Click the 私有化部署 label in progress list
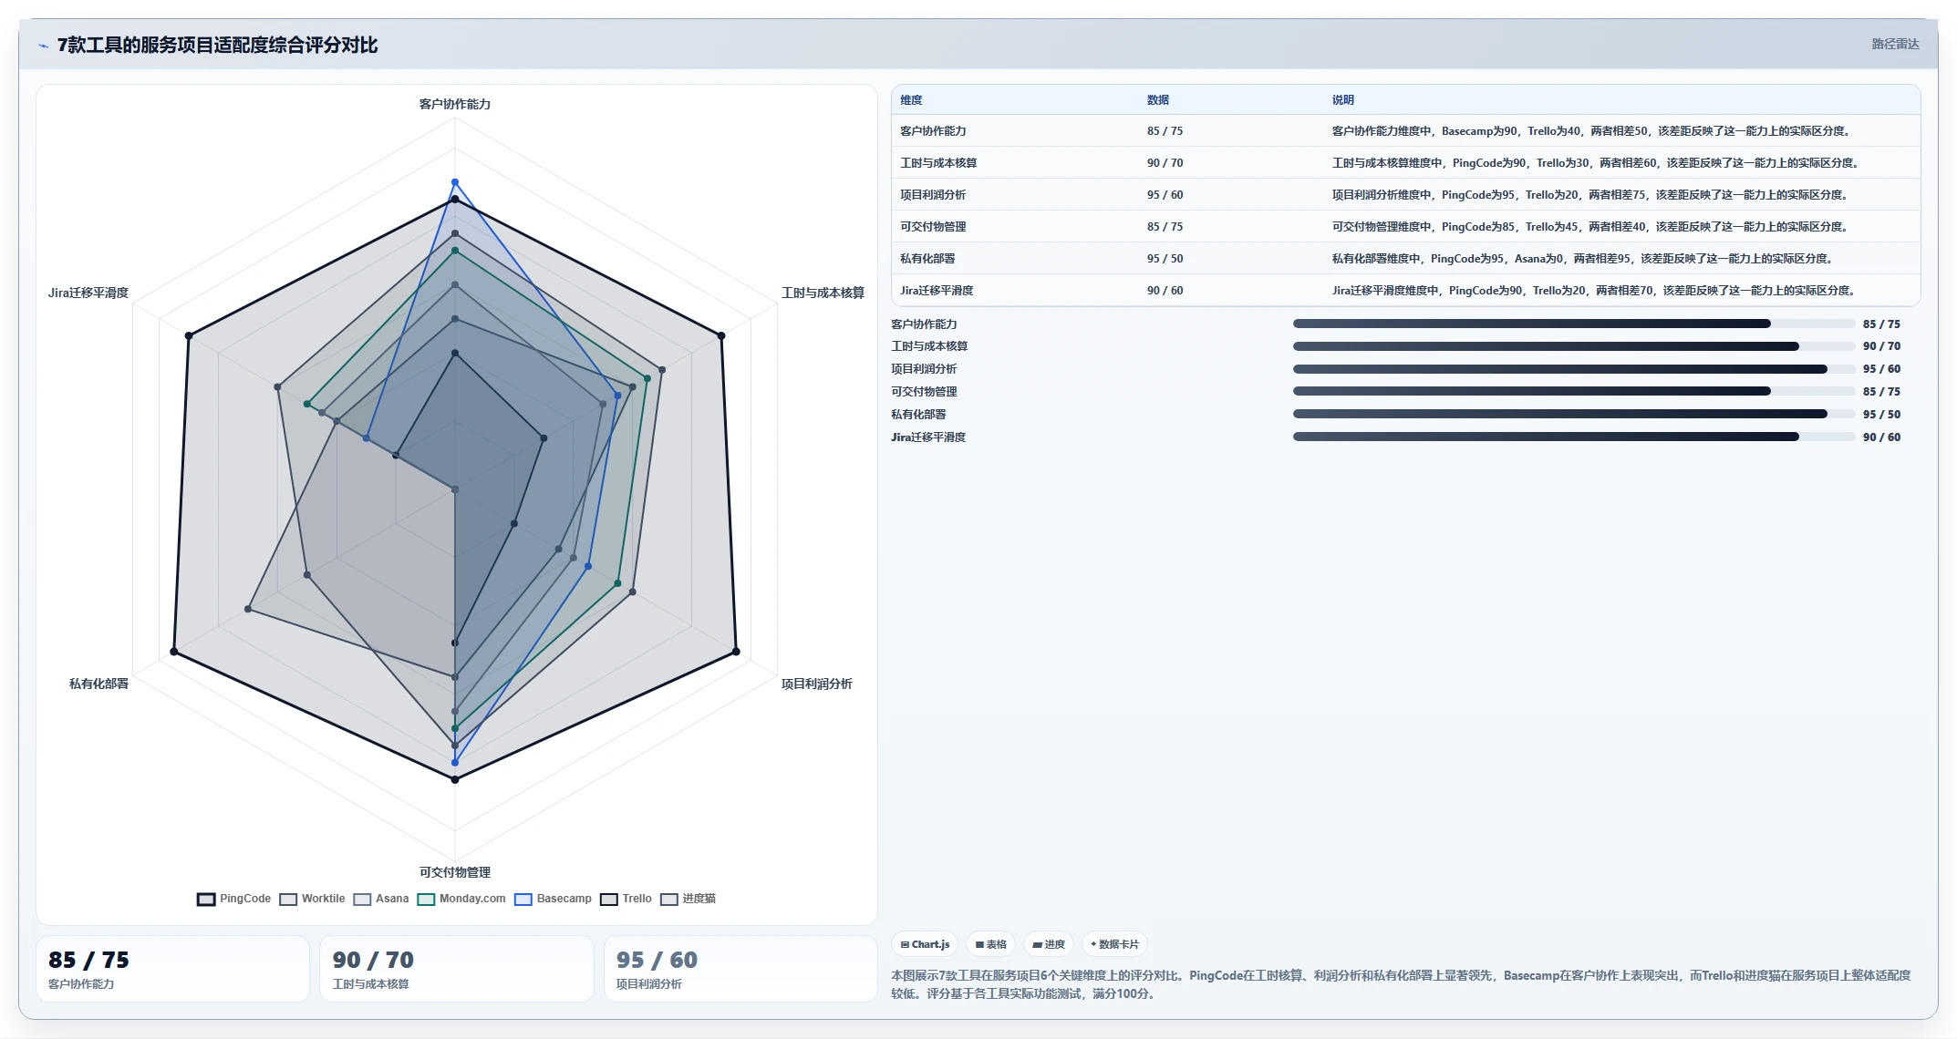The image size is (1957, 1039). (918, 415)
